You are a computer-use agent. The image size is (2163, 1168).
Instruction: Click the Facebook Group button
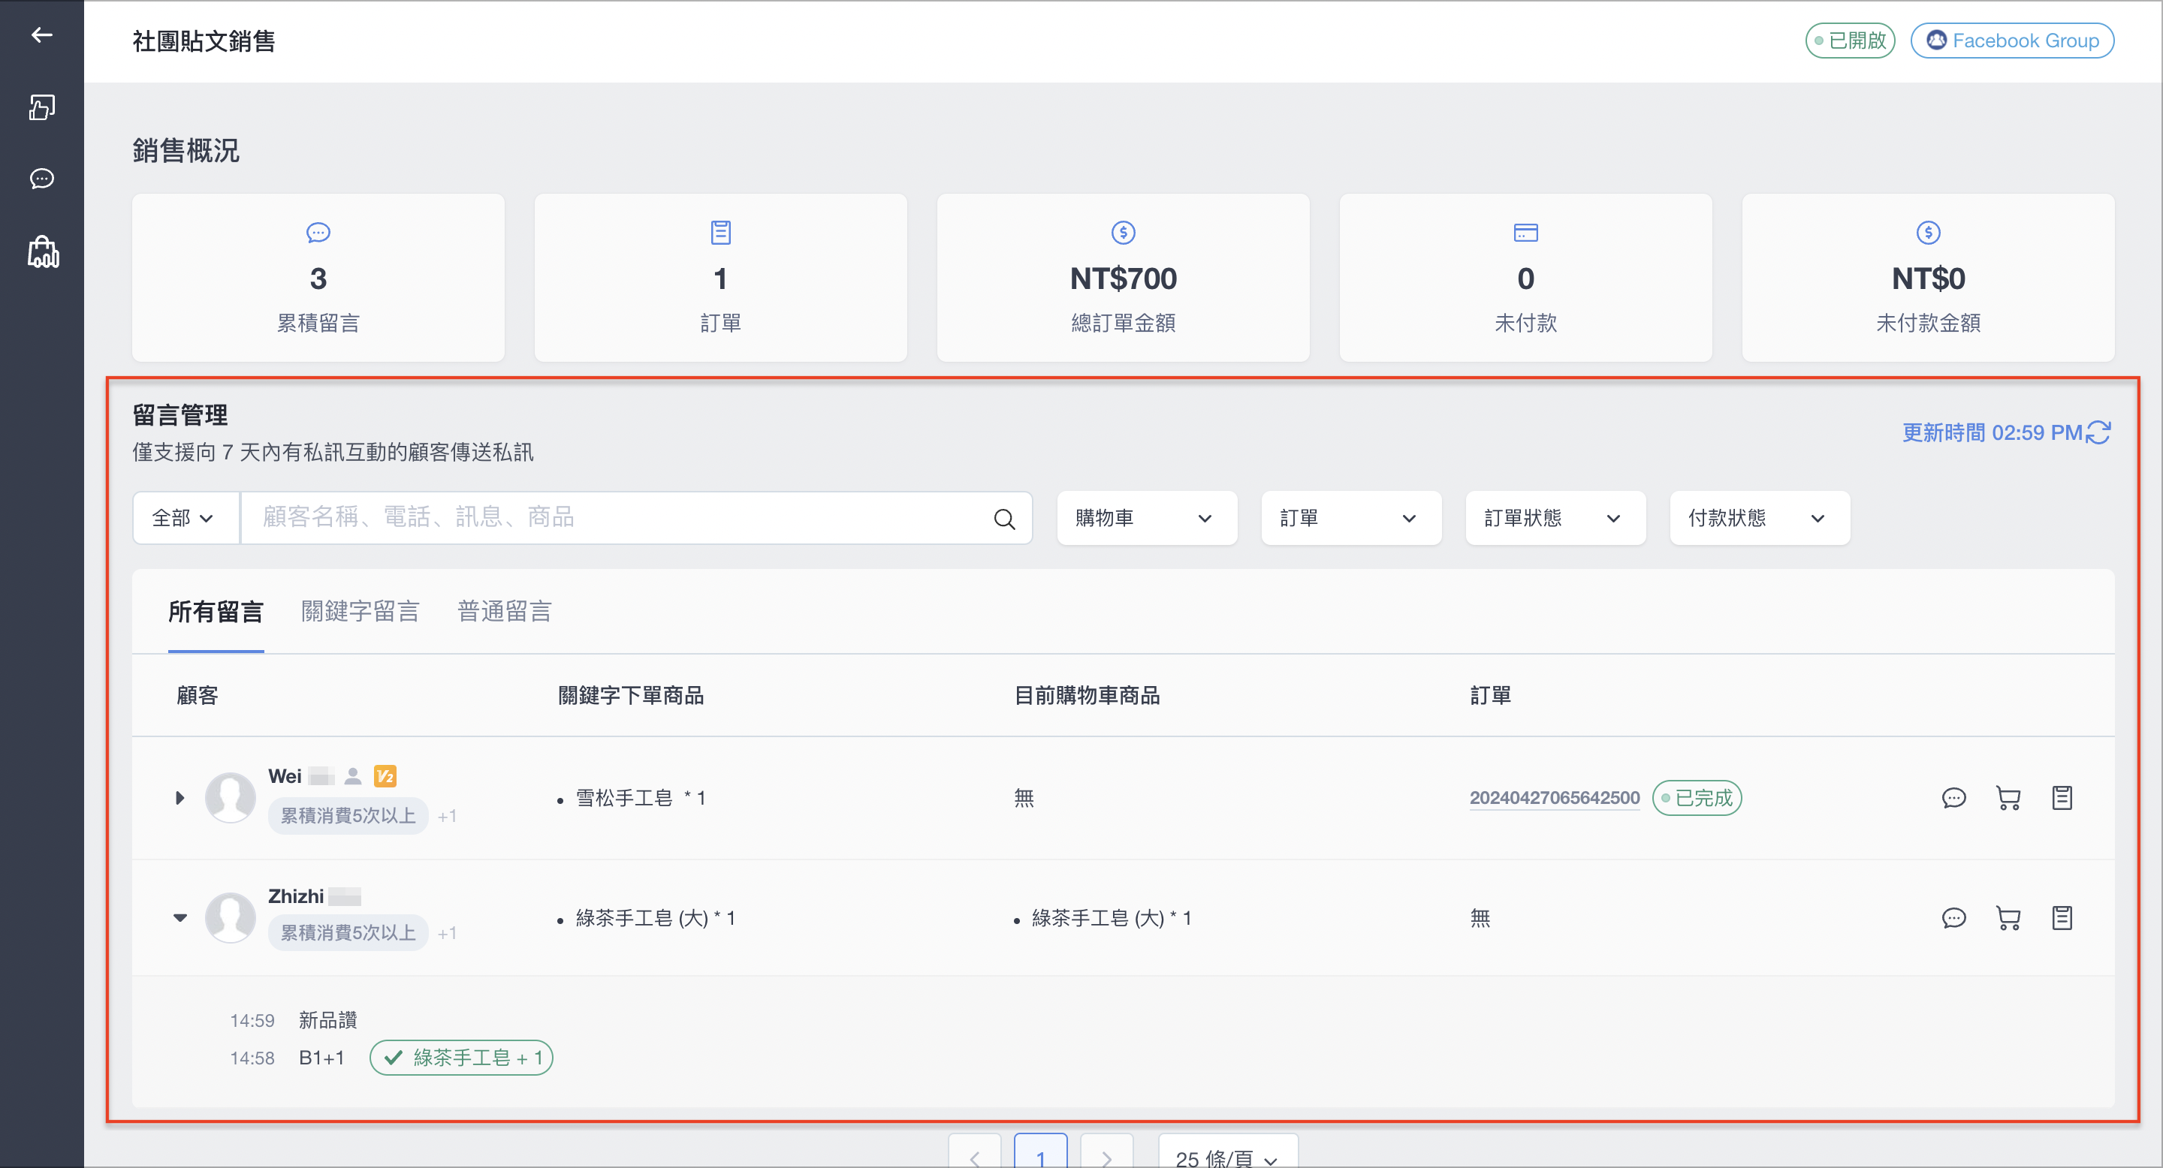2012,41
